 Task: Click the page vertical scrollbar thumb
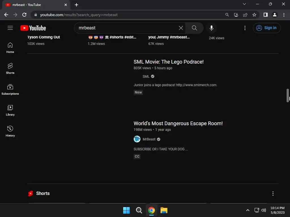[x=288, y=96]
